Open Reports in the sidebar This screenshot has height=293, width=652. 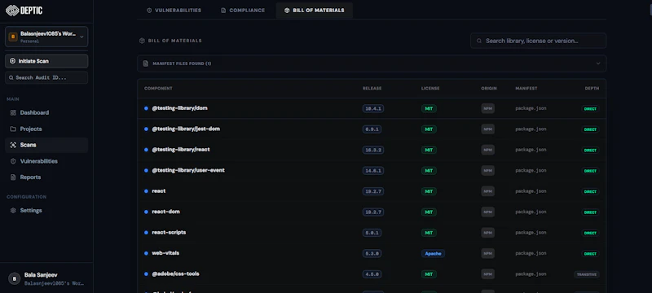(x=46, y=177)
